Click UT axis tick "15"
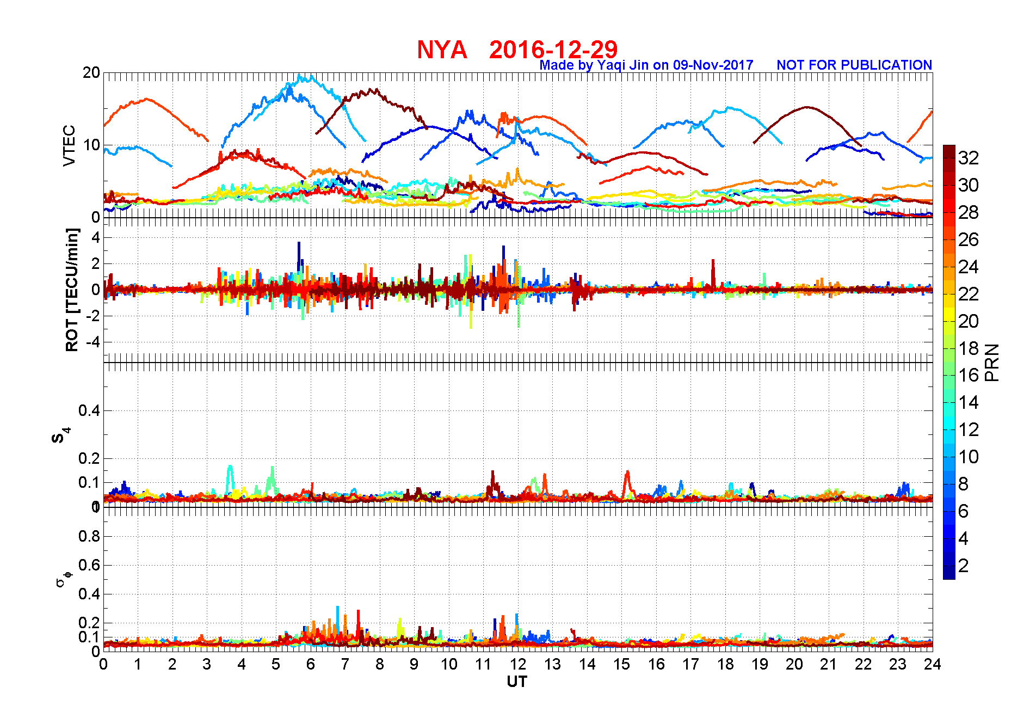Image resolution: width=1036 pixels, height=724 pixels. [621, 664]
